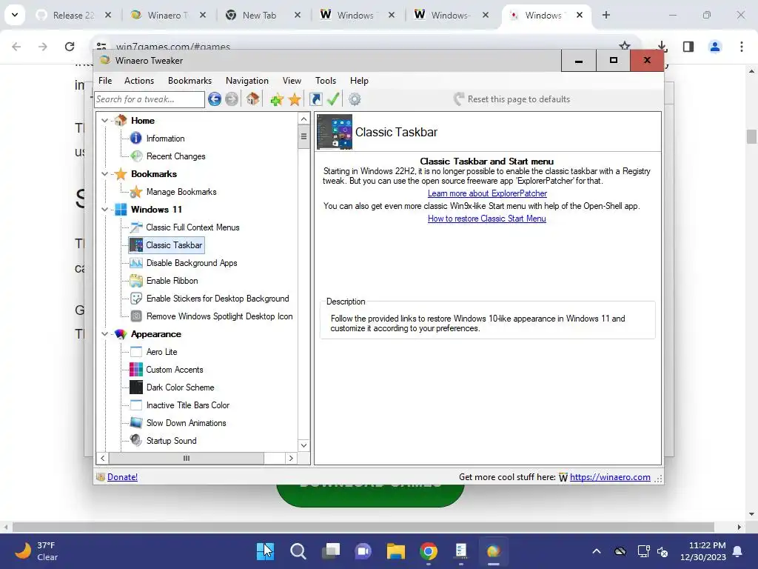Click the Enable Ribbon icon
Image resolution: width=758 pixels, height=569 pixels.
tap(136, 281)
